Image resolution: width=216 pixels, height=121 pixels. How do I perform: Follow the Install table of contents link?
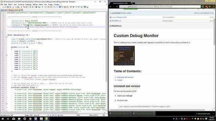(x=120, y=80)
